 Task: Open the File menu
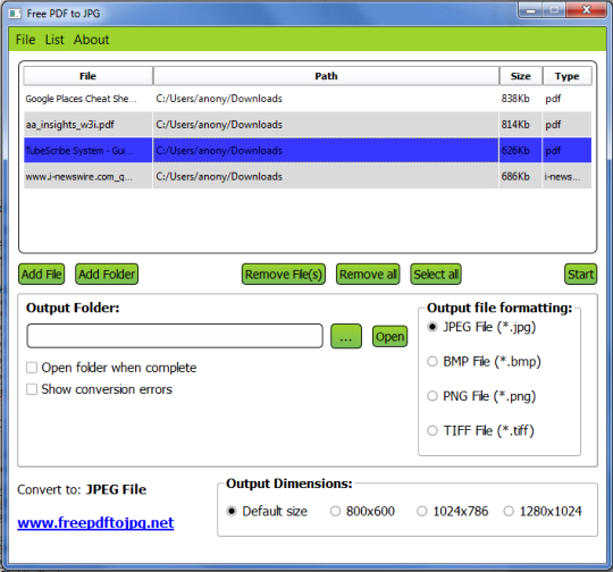[x=25, y=40]
